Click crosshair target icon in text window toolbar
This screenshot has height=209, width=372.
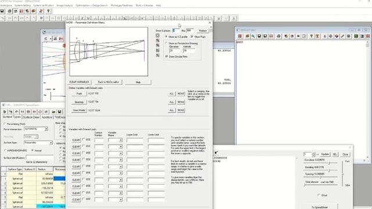pos(331,36)
